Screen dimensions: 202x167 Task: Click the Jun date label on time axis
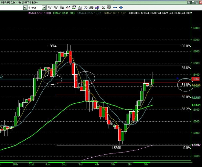48,164
